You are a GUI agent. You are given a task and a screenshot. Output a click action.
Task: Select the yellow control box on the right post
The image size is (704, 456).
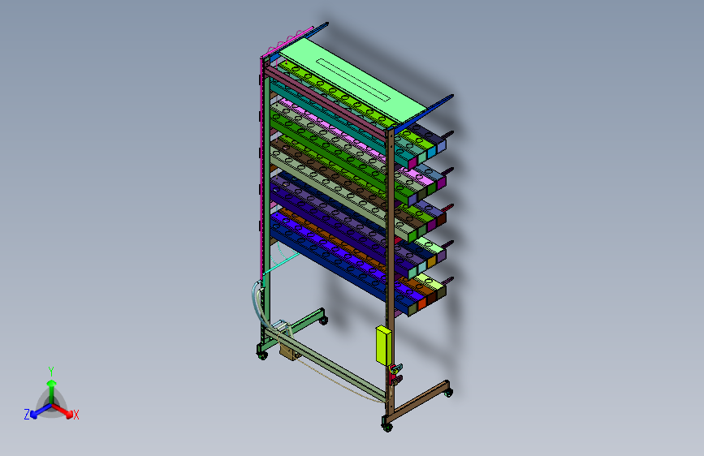383,346
